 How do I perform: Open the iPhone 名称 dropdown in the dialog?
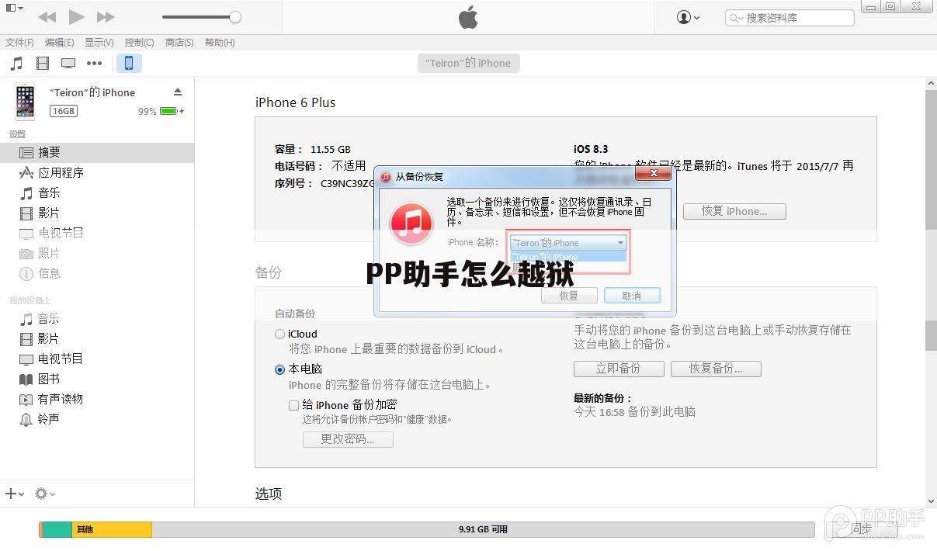tap(567, 243)
